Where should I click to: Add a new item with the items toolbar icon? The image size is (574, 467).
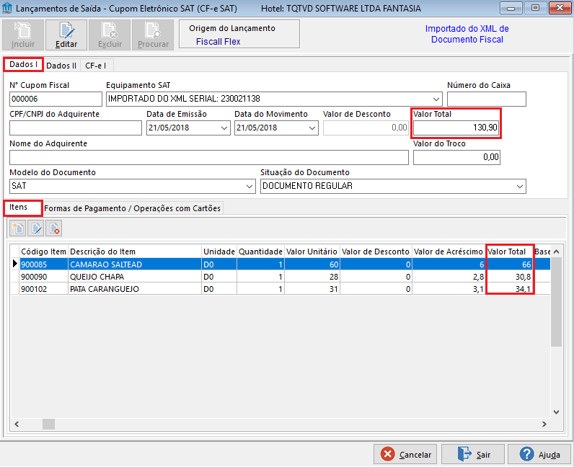pos(17,228)
